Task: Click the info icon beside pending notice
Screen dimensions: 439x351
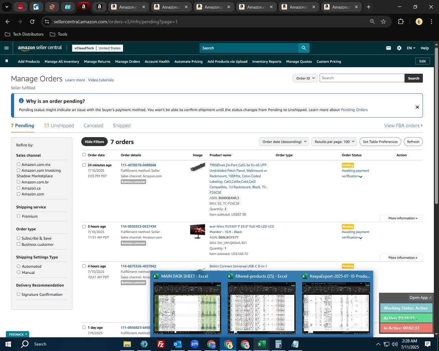Action: pos(21,101)
